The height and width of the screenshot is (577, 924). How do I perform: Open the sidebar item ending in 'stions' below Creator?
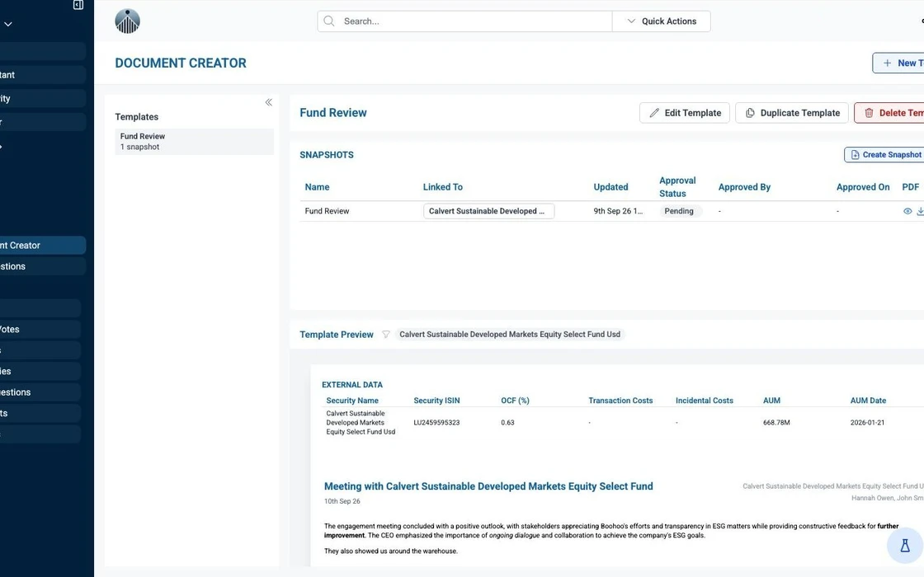pos(42,267)
